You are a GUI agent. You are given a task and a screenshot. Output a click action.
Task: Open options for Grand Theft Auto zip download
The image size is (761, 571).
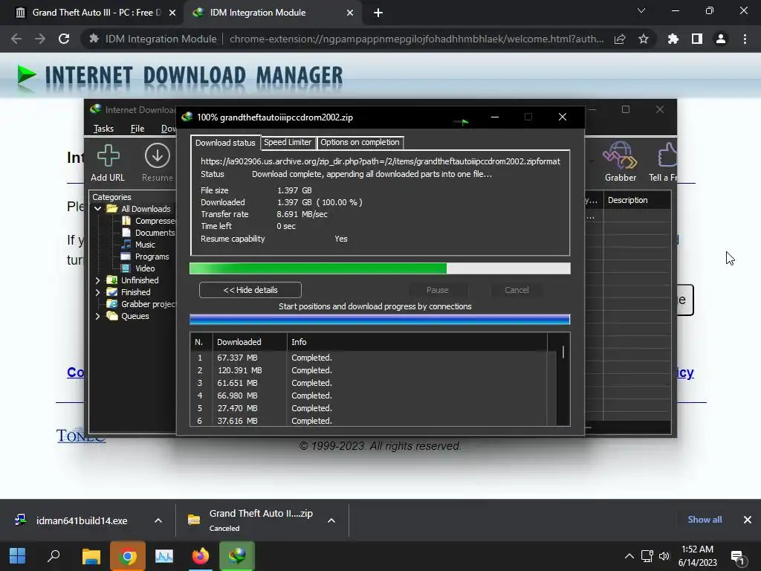point(331,520)
